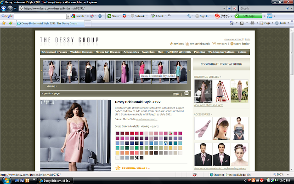Stop loading with the red X icon
This screenshot has width=294, height=184.
pyautogui.click(x=235, y=8)
